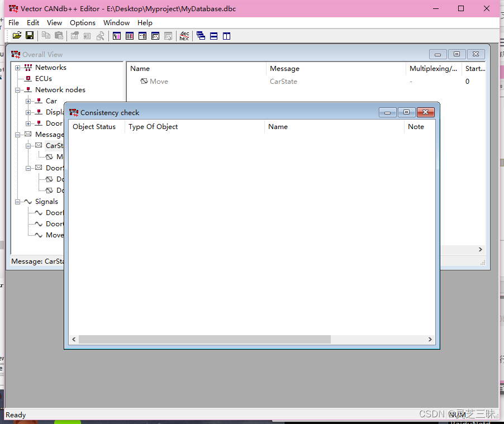Toggle dec/hex number display
Viewport: 504px width, 424px height.
coord(184,36)
